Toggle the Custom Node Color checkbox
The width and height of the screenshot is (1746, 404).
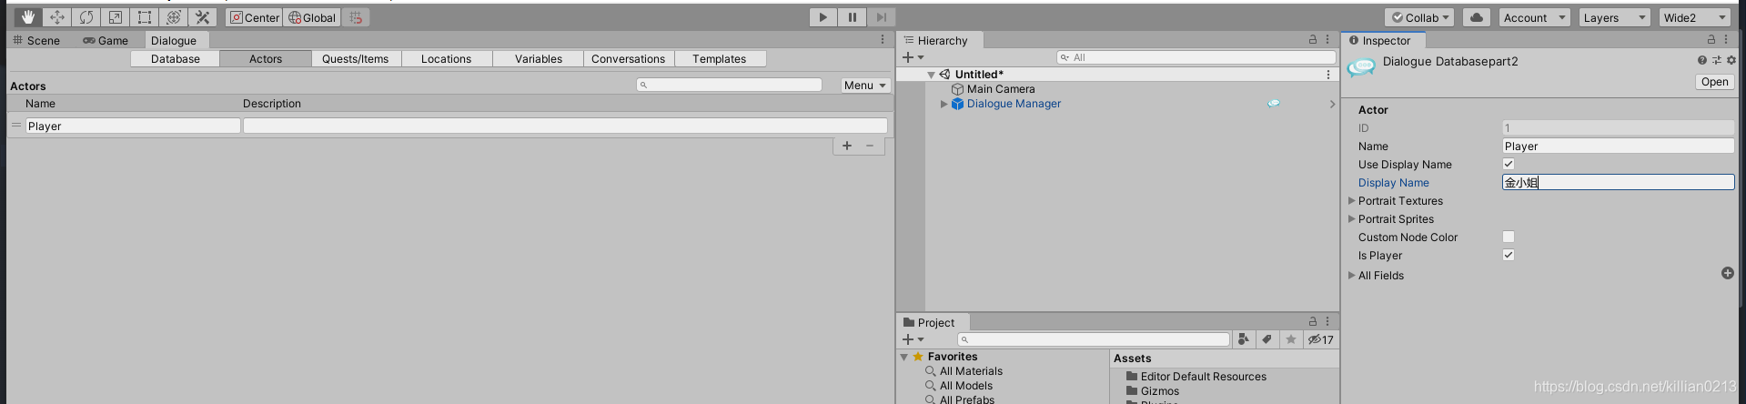(x=1509, y=237)
